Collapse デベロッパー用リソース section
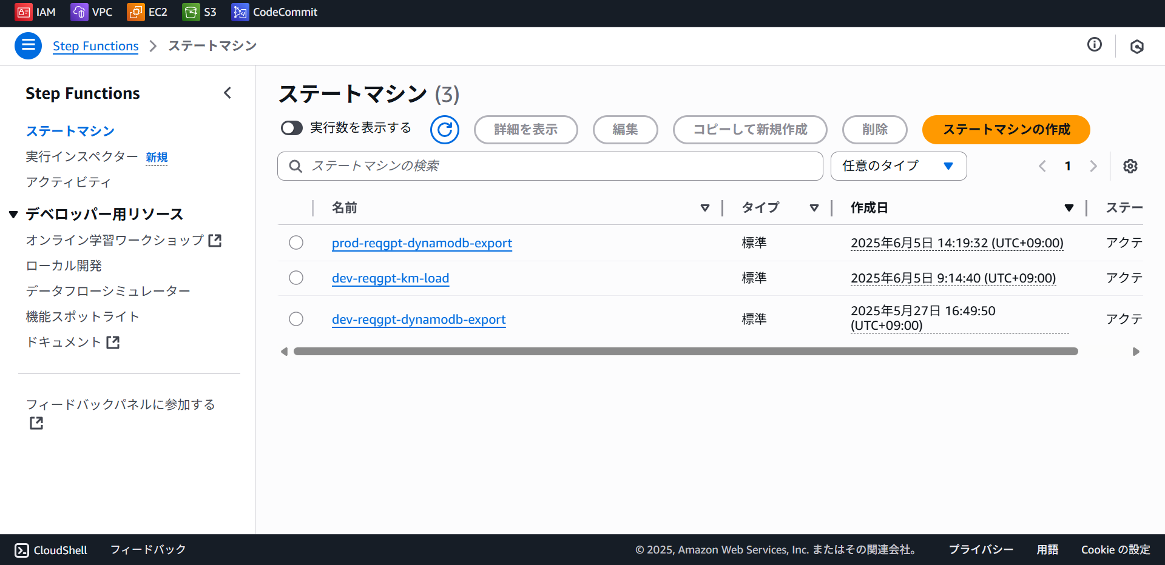The width and height of the screenshot is (1165, 565). point(13,215)
